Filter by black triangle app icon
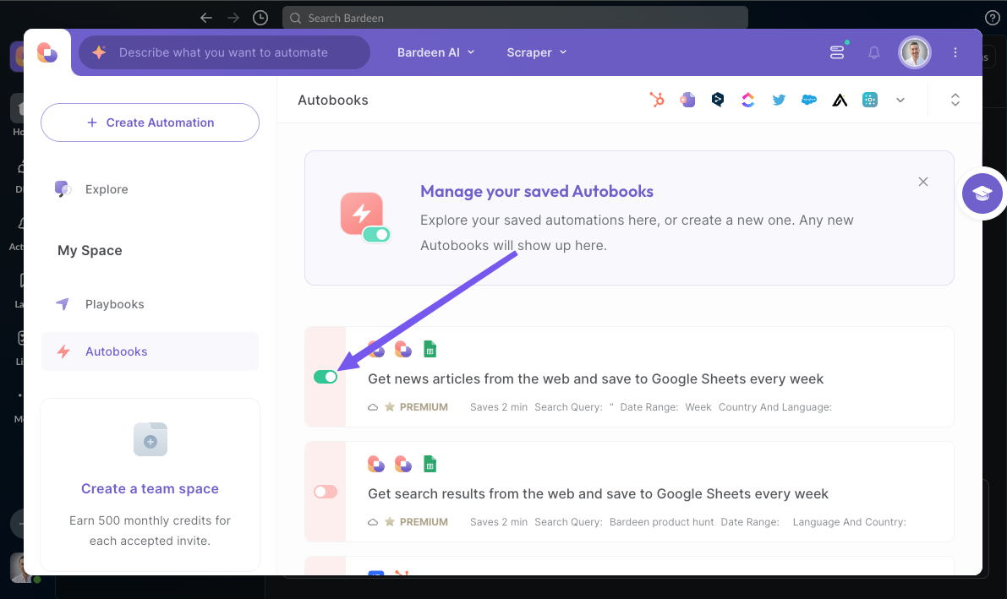The width and height of the screenshot is (1007, 599). click(x=840, y=101)
